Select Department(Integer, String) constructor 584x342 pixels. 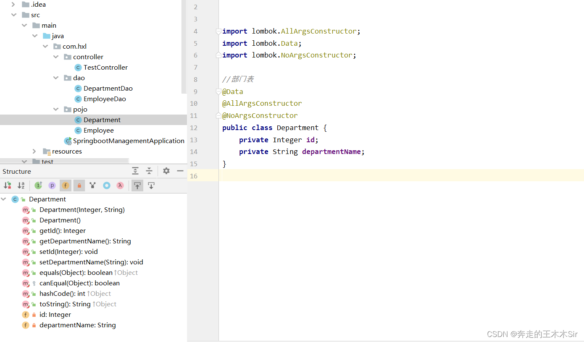(x=82, y=210)
